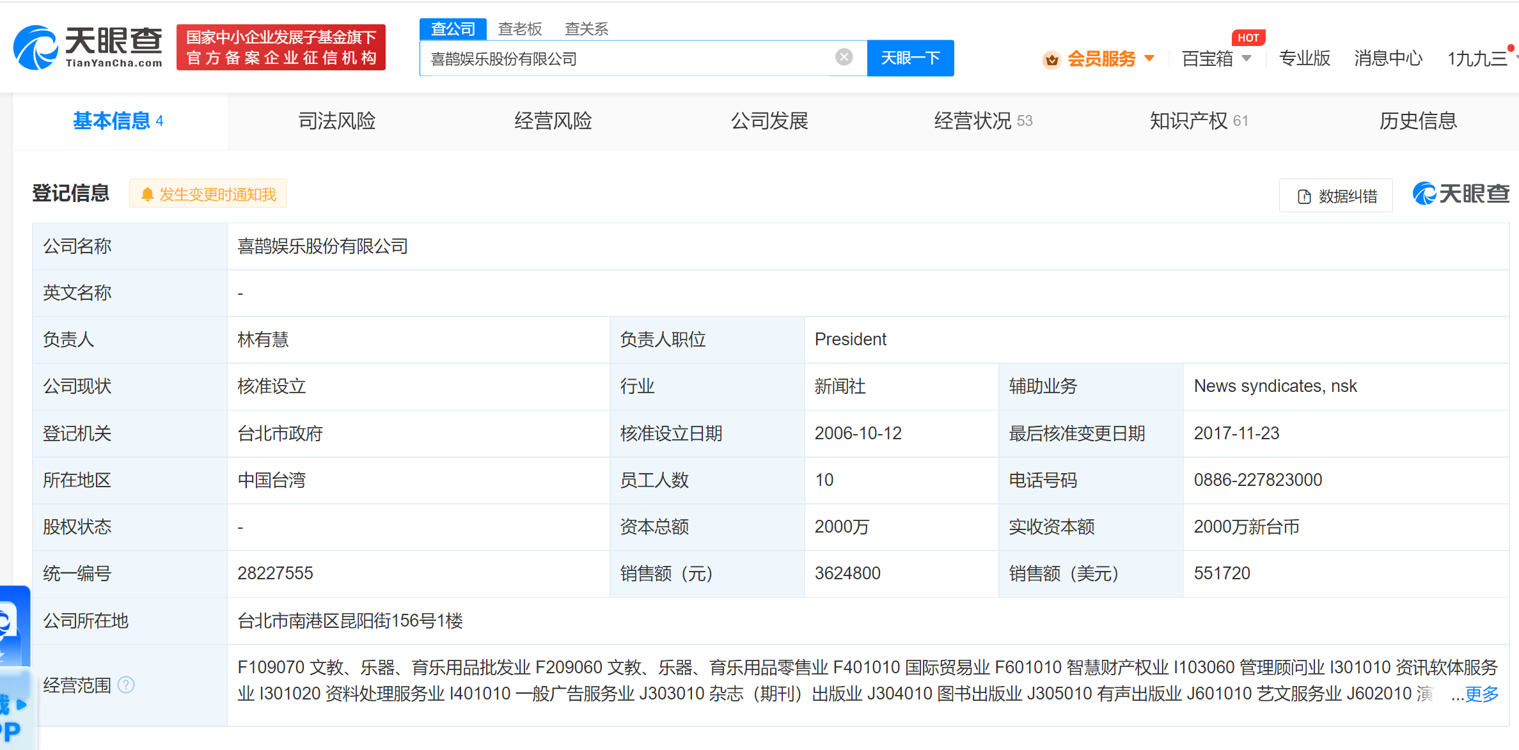Click the 林有慧 responsible person name
The image size is (1519, 750).
pos(263,339)
